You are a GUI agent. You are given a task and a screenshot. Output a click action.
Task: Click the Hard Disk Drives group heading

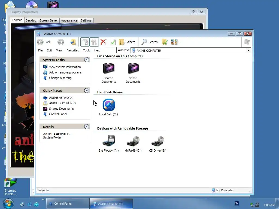coord(110,92)
